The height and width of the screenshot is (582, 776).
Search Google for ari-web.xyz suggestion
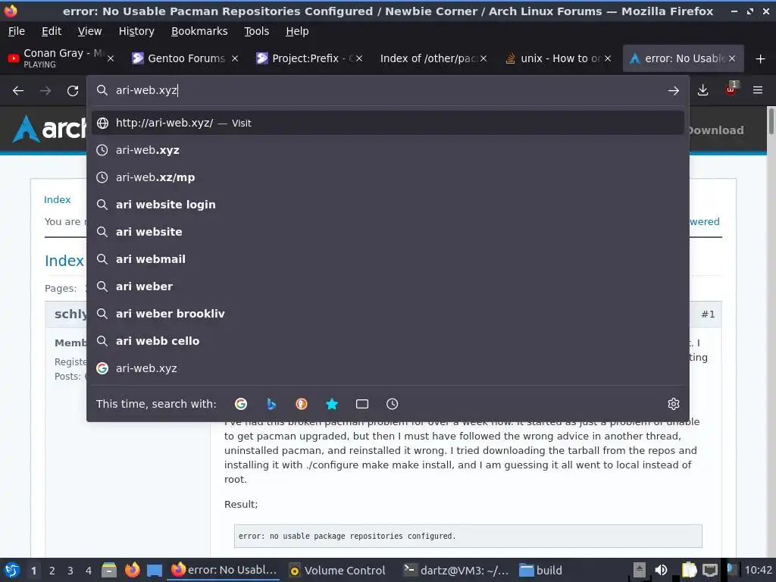coord(388,368)
